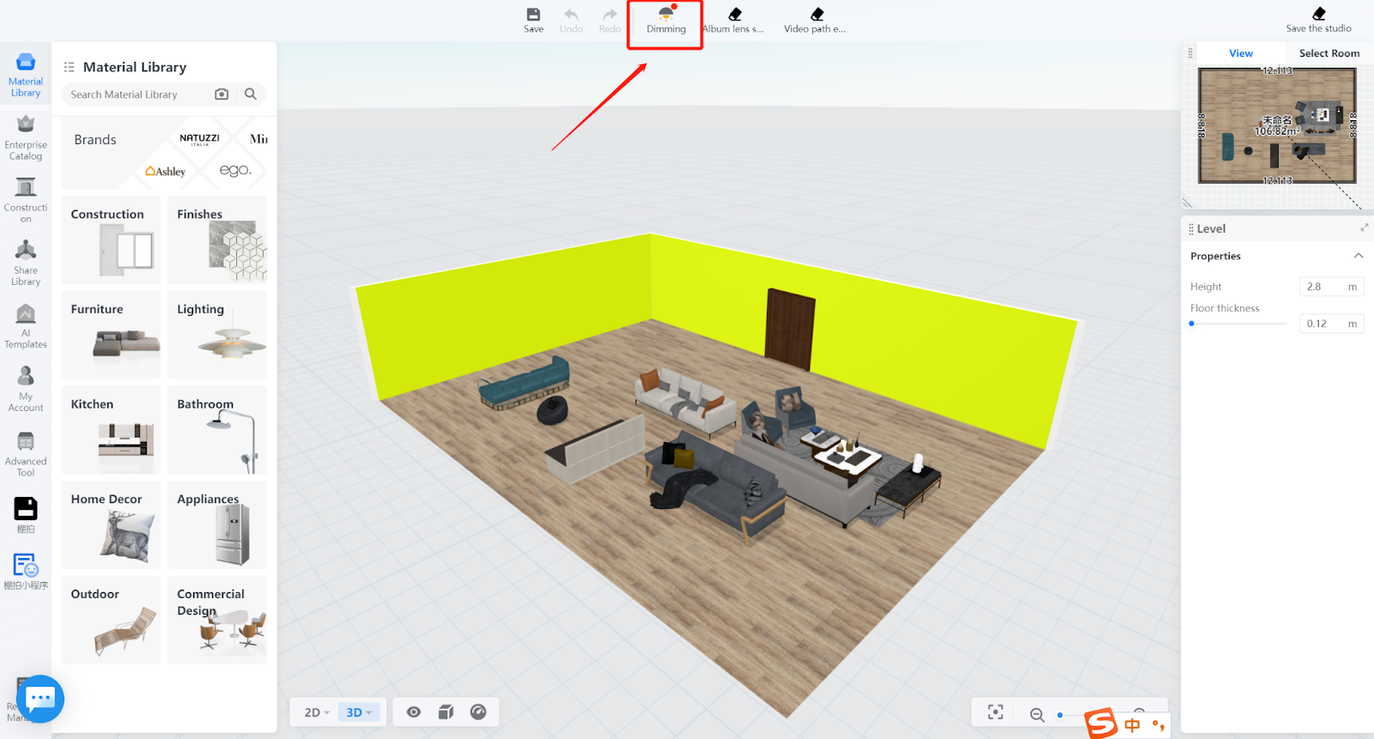Viewport: 1374px width, 739px height.
Task: Click the magnifier search icon
Action: 251,94
